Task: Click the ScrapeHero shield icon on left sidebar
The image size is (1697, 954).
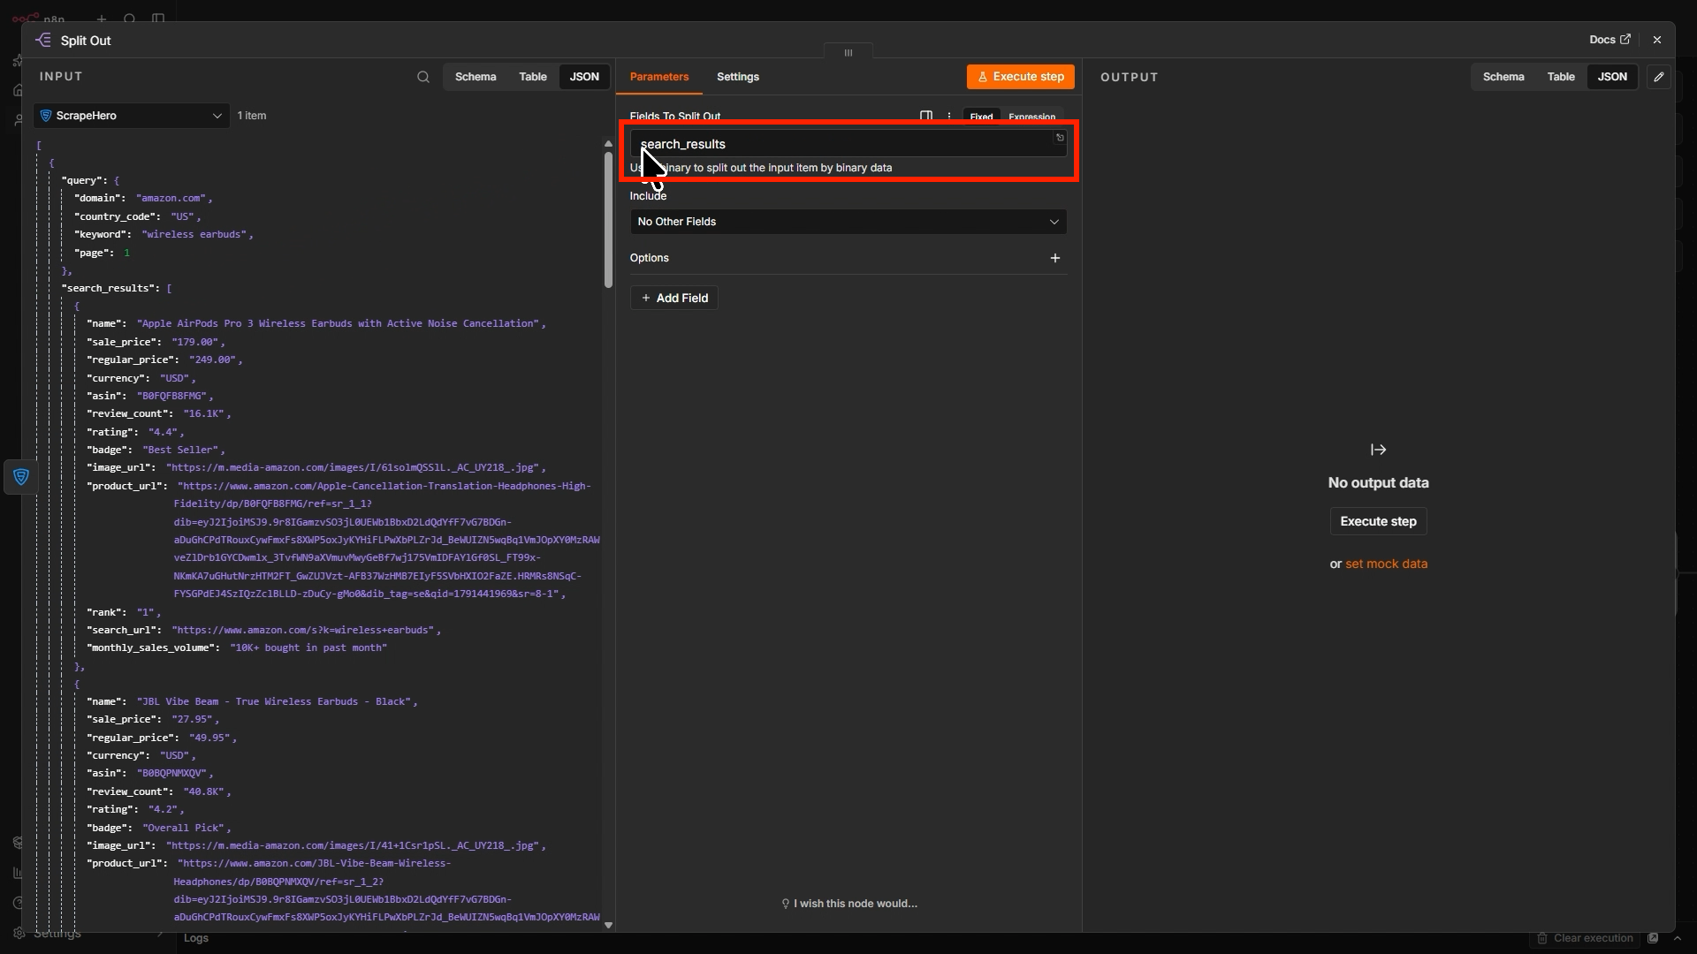Action: pyautogui.click(x=21, y=477)
